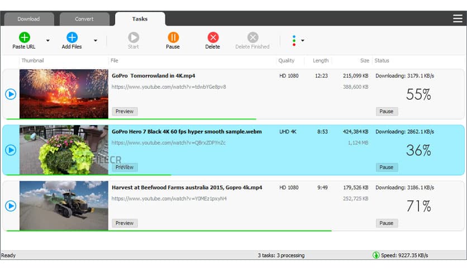The image size is (467, 270).
Task: Expand the arrow beside the colored dots
Action: (x=303, y=40)
